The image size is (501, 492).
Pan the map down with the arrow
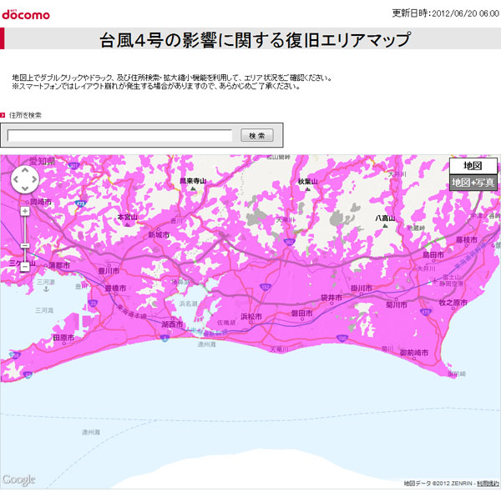[x=24, y=188]
